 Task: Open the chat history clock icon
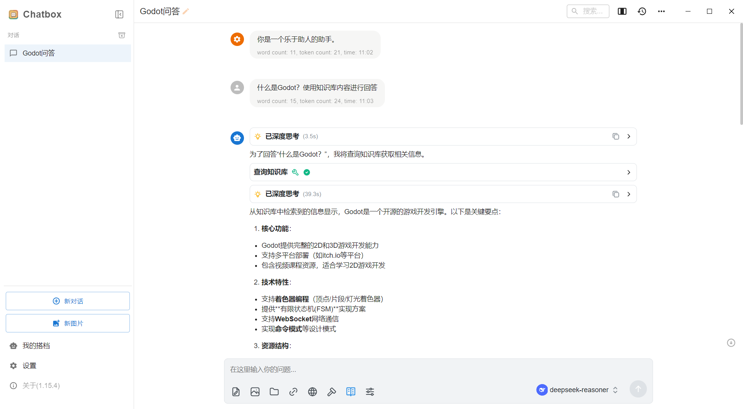[x=642, y=11]
